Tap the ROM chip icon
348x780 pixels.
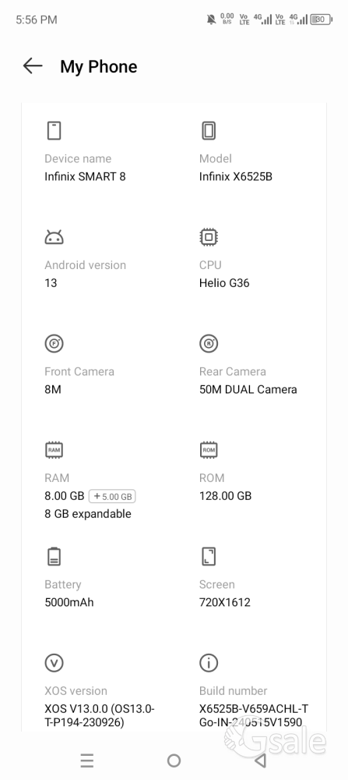tap(209, 450)
